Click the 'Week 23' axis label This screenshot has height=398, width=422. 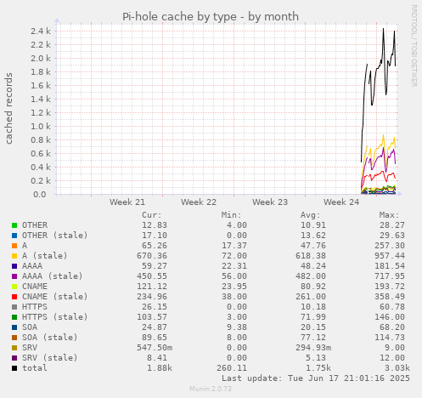click(270, 202)
